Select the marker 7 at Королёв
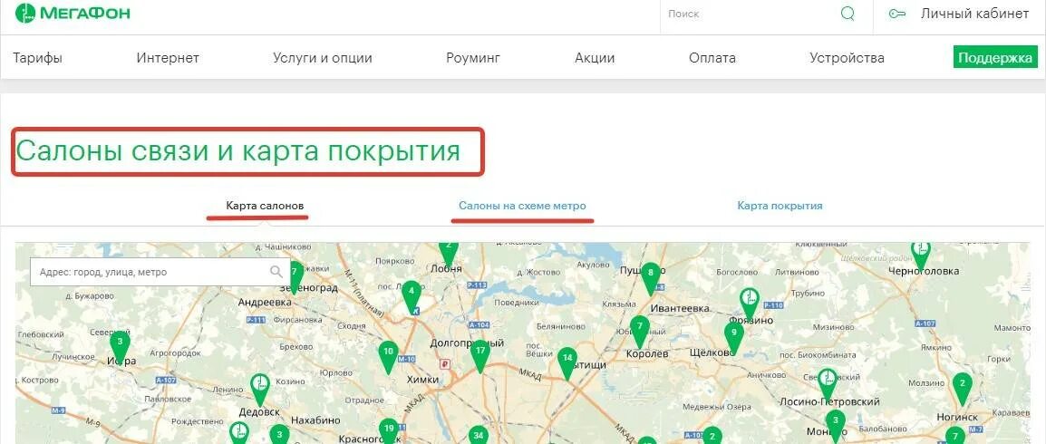Screen dimensions: 1046x444 point(640,332)
